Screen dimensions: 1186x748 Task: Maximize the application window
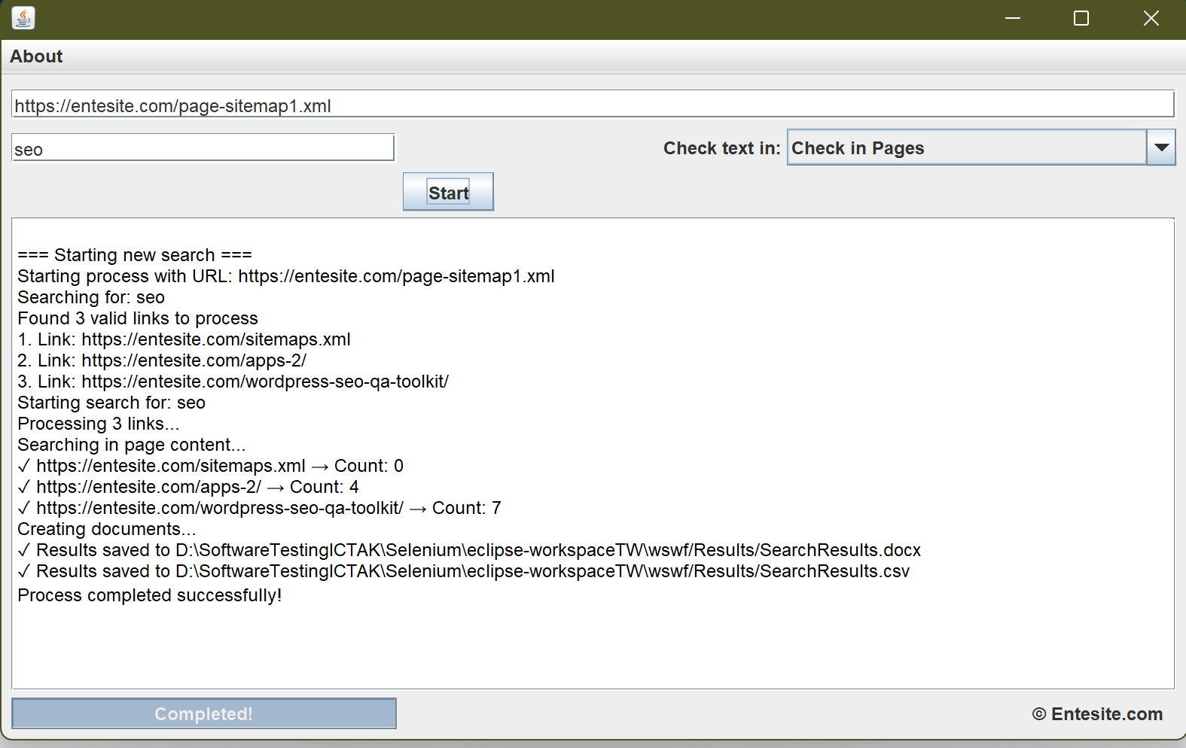[1081, 18]
